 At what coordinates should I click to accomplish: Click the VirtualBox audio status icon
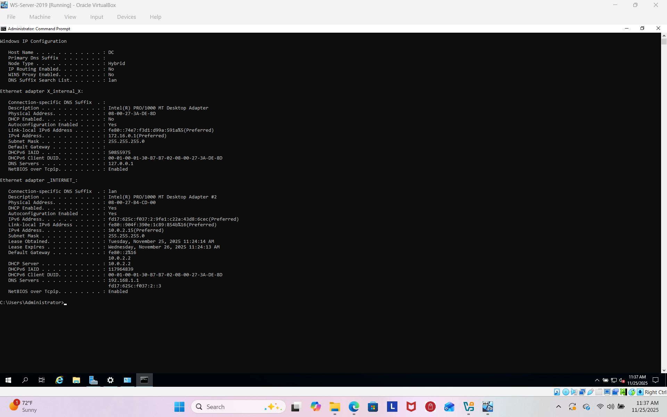click(574, 392)
